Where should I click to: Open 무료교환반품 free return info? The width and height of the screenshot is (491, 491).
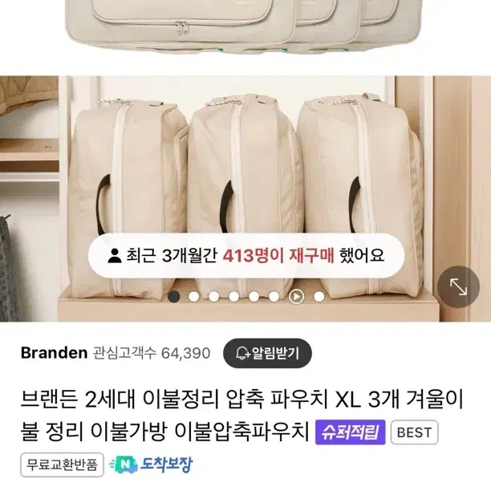(62, 465)
